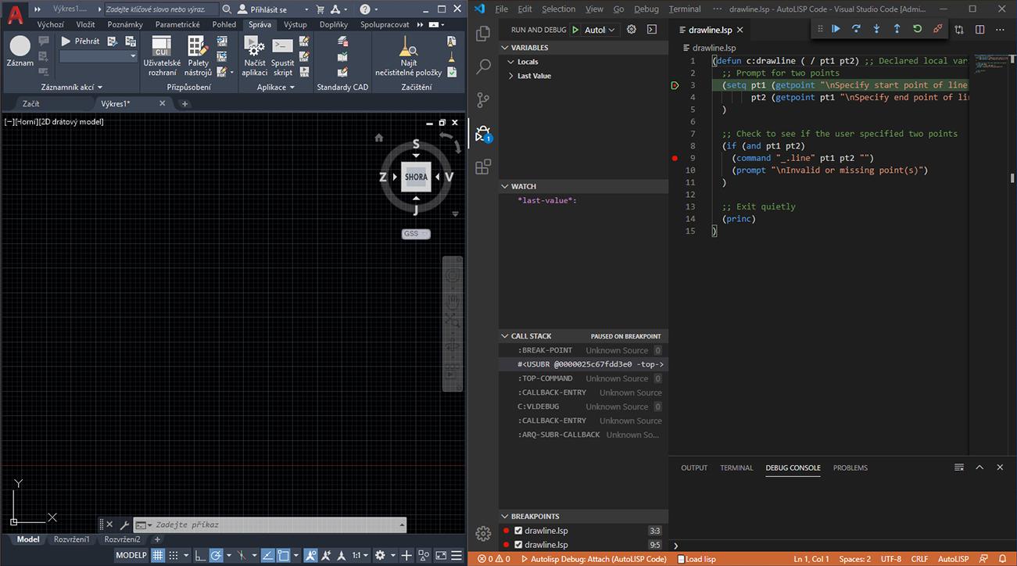Open the Autol debug configuration dropdown
Viewport: 1017px width, 566px height.
pyautogui.click(x=600, y=30)
